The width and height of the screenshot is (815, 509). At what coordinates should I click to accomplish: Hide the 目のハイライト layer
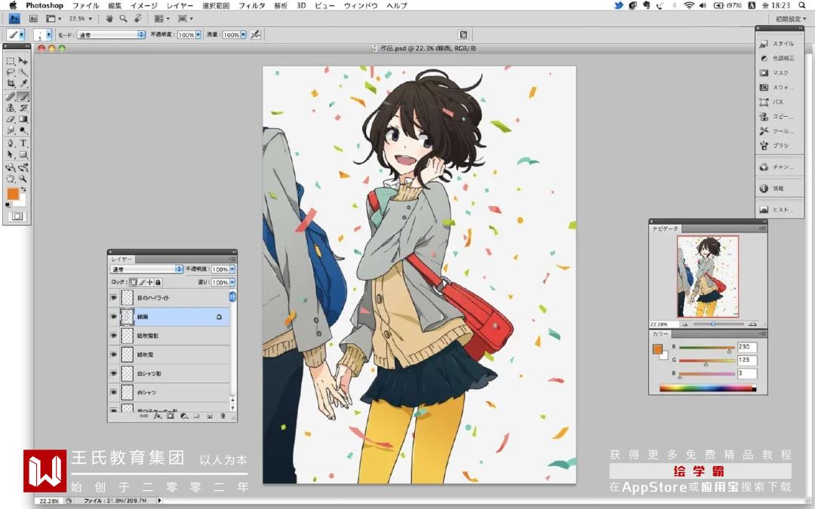coord(113,298)
